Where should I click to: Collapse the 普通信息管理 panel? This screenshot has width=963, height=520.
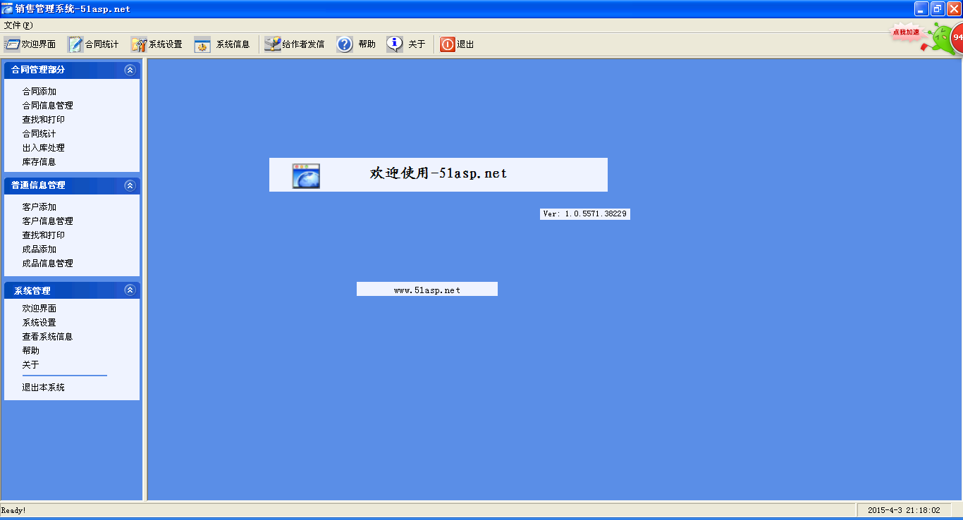coord(130,185)
